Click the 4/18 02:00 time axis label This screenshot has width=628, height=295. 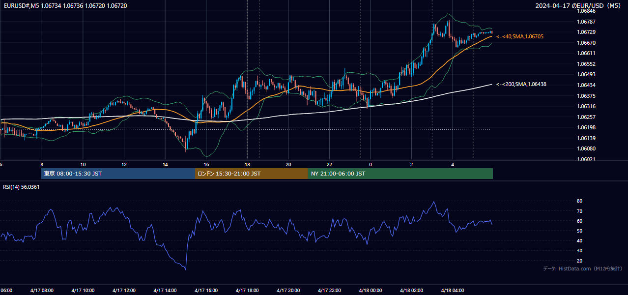412,291
